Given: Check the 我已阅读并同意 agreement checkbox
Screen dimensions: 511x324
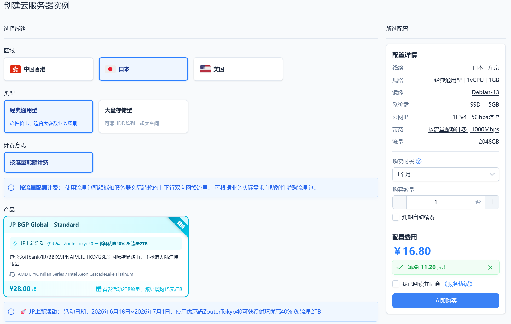Looking at the screenshot, I should coord(396,284).
